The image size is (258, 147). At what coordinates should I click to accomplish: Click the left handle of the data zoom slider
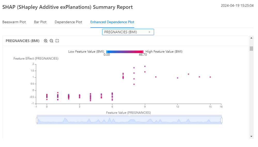(x=37, y=120)
